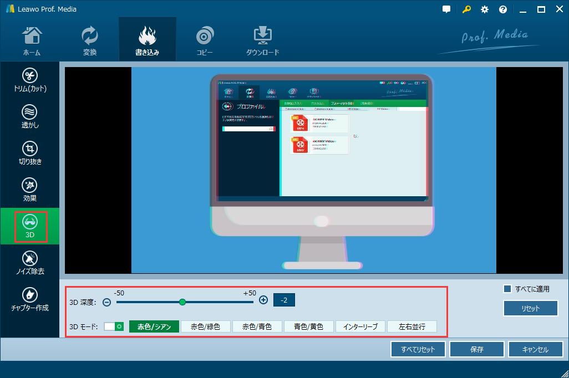Open the 効果 effects tool

[30, 190]
